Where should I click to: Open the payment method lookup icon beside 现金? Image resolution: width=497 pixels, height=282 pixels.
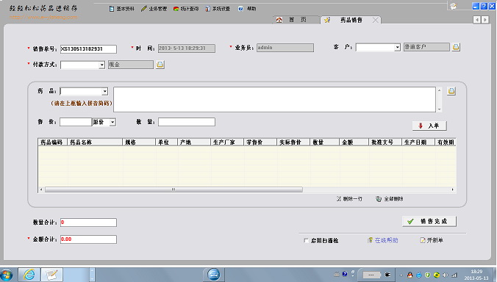coord(160,65)
